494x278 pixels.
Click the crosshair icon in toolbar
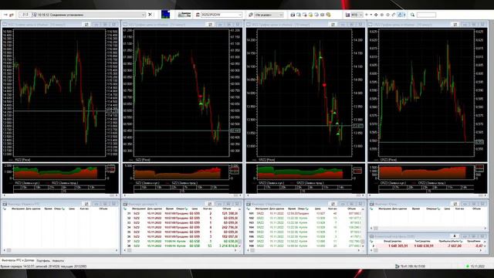[376, 15]
